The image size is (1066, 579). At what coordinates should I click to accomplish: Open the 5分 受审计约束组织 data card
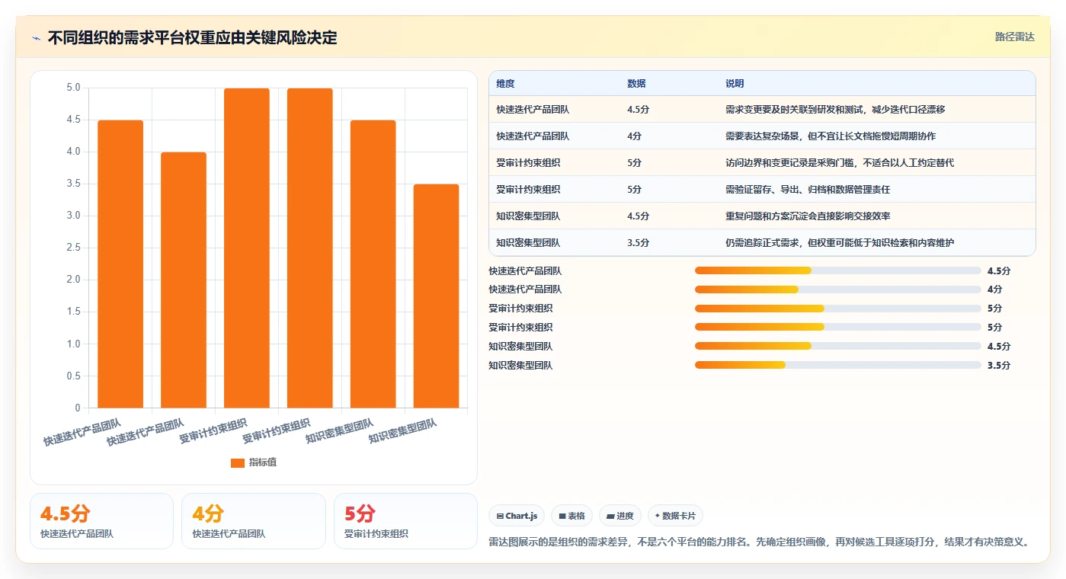point(405,521)
